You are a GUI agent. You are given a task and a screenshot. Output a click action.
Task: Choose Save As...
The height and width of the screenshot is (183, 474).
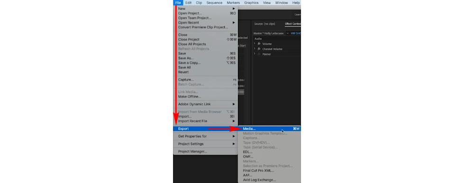[x=206, y=58]
